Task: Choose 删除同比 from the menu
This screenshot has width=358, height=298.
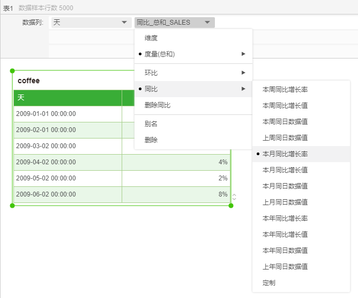Action: tap(158, 105)
